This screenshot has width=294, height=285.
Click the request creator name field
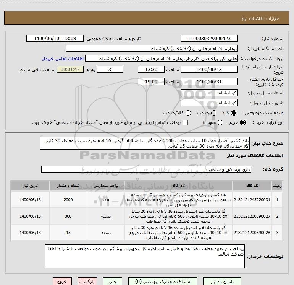(x=162, y=59)
